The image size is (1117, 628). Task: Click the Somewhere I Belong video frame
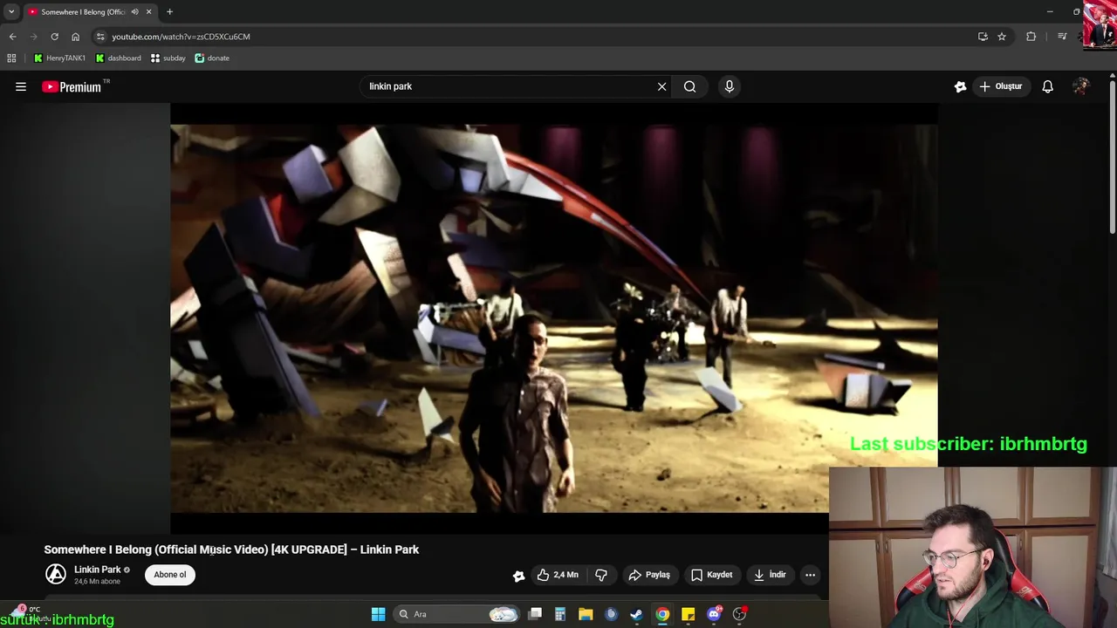[x=554, y=318]
